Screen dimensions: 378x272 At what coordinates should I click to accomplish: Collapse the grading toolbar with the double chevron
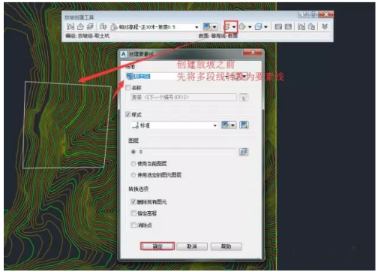[325, 26]
